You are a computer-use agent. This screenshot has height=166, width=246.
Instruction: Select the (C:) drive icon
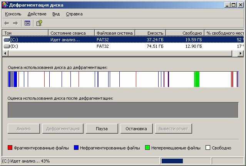7,40
